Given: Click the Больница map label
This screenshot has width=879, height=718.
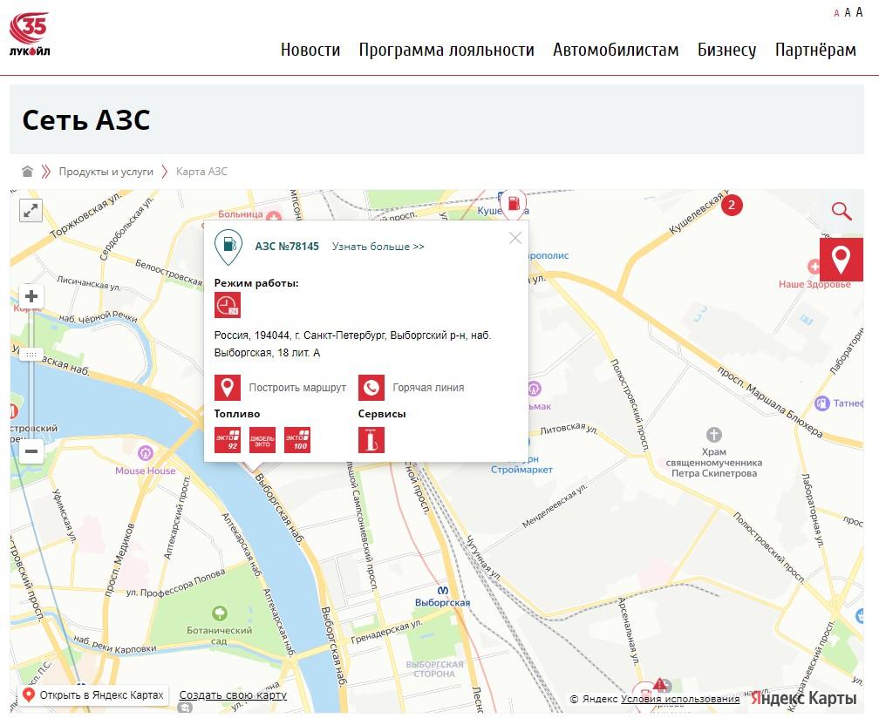Looking at the screenshot, I should (x=241, y=214).
